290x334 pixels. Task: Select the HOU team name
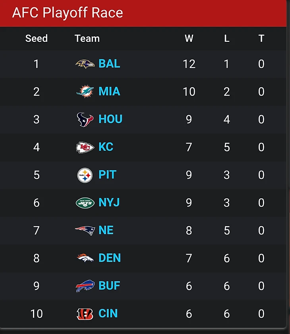click(110, 119)
